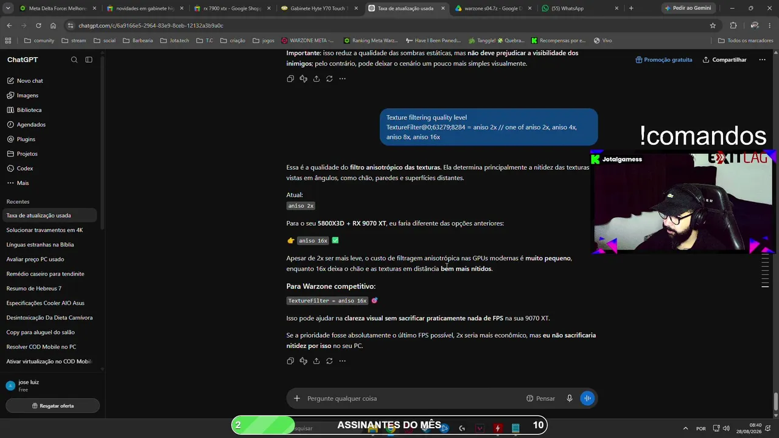Launch voice mode with the blue waveform button
This screenshot has height=438, width=779.
(587, 398)
